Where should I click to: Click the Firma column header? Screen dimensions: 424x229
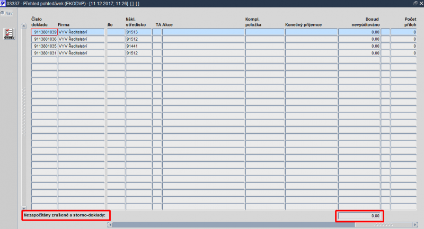click(x=64, y=24)
